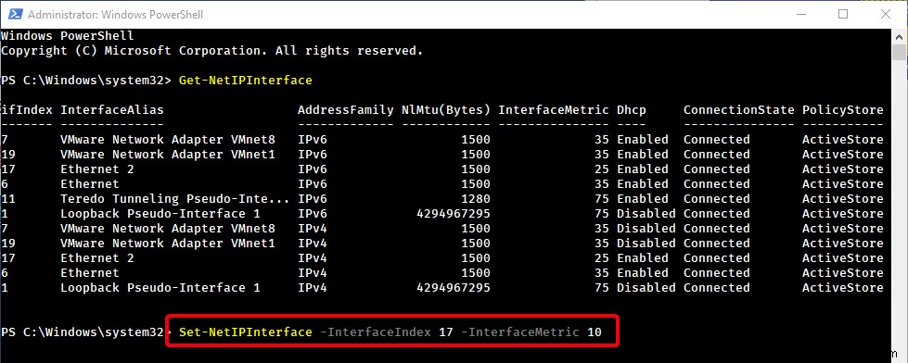Click Teredo Tunneling Pseudo-Inte... row alias

point(175,199)
